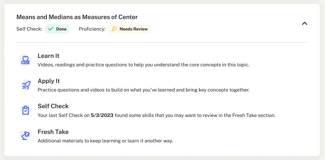Click the "Proficiency:" label
The height and width of the screenshot is (160, 325).
92,29
